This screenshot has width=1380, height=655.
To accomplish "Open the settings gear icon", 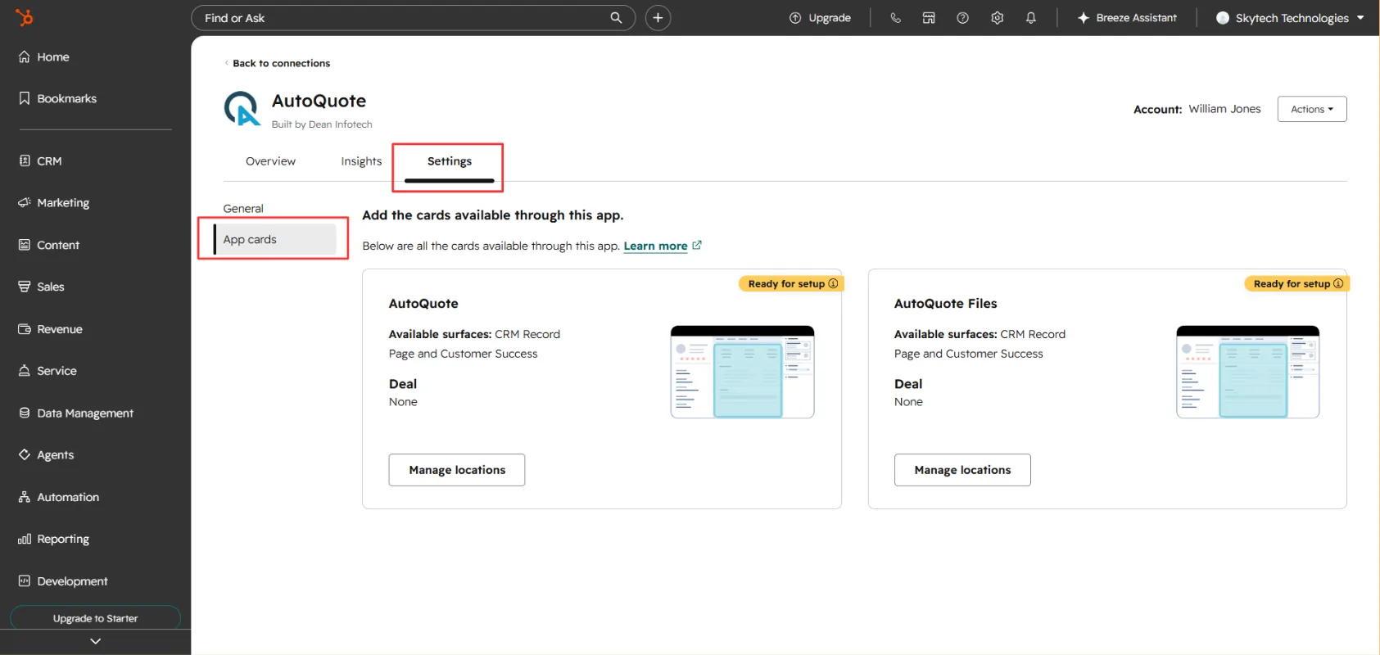I will tap(997, 18).
